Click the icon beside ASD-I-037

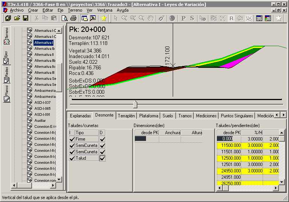click(29, 102)
